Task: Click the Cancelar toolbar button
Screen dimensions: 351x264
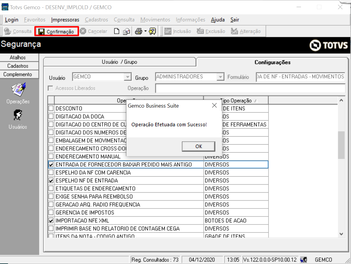Action: coord(94,31)
